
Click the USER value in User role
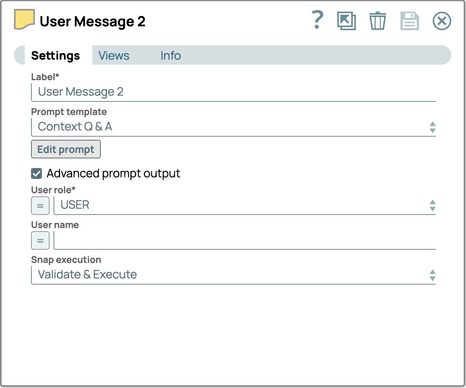[75, 205]
